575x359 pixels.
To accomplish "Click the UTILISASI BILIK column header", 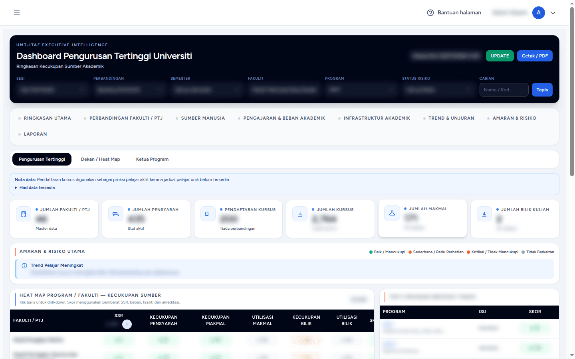I will [x=347, y=320].
